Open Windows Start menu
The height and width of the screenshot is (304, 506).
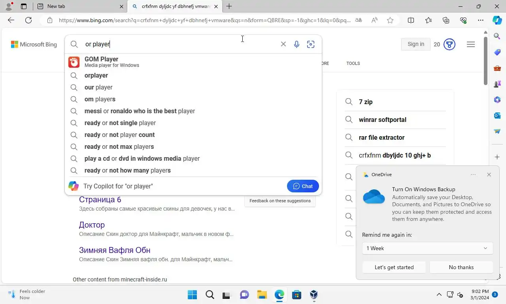(192, 294)
